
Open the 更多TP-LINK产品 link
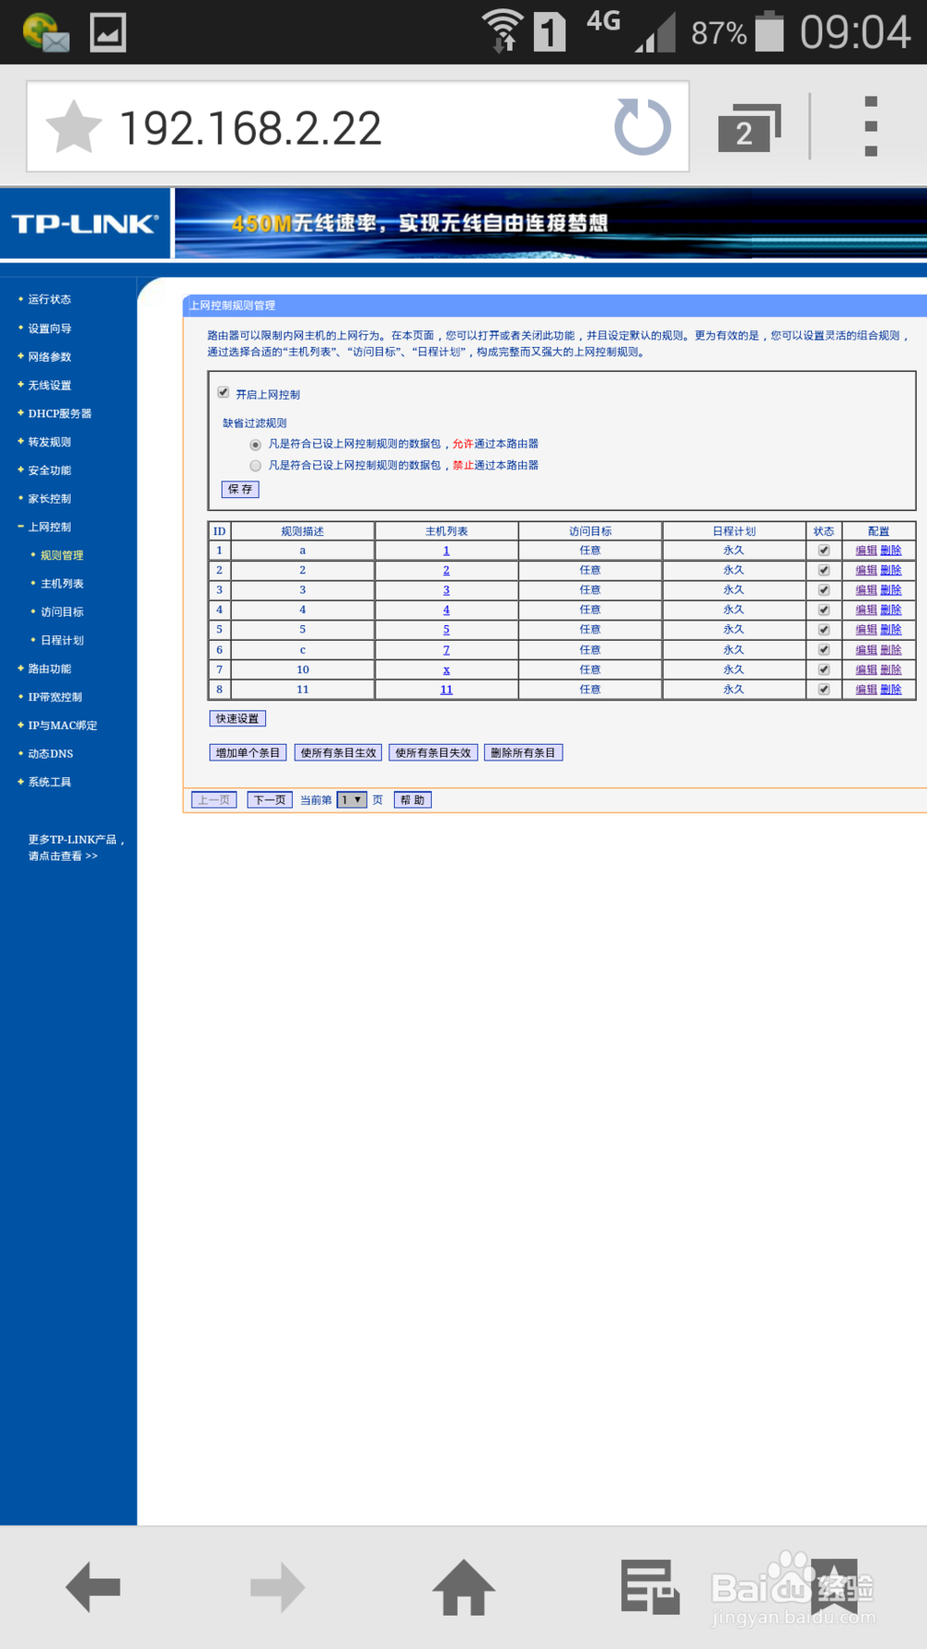click(x=75, y=848)
